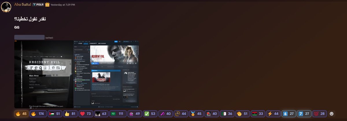This screenshot has height=121, width=347.
Task: React with the Saudi Arabia flag 111
Action: pyautogui.click(x=117, y=114)
